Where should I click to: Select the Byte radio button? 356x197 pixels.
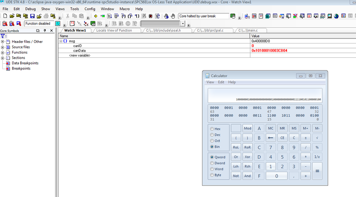coord(212,175)
